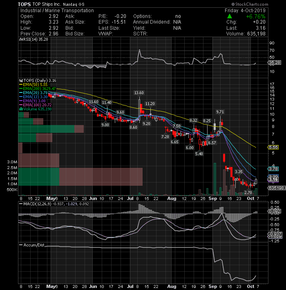Click the 0.092 MACD histogram axis tag
The height and width of the screenshot is (290, 286).
pos(275,211)
